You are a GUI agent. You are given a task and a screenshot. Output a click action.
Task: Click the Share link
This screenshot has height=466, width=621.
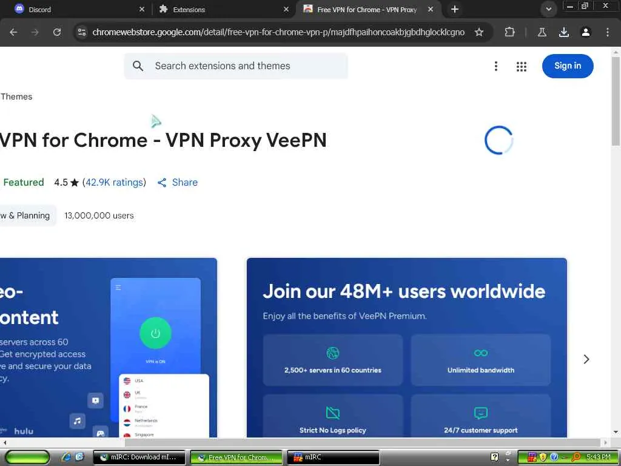184,182
